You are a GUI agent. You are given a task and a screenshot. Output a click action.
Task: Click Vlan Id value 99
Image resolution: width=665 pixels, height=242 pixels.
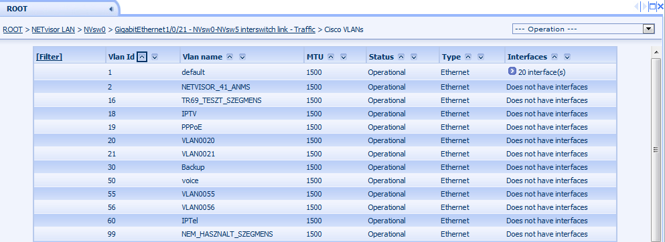click(x=112, y=234)
